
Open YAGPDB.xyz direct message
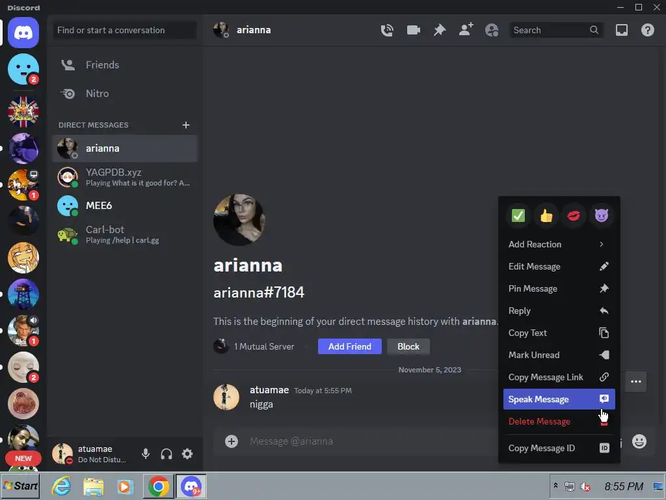(125, 177)
